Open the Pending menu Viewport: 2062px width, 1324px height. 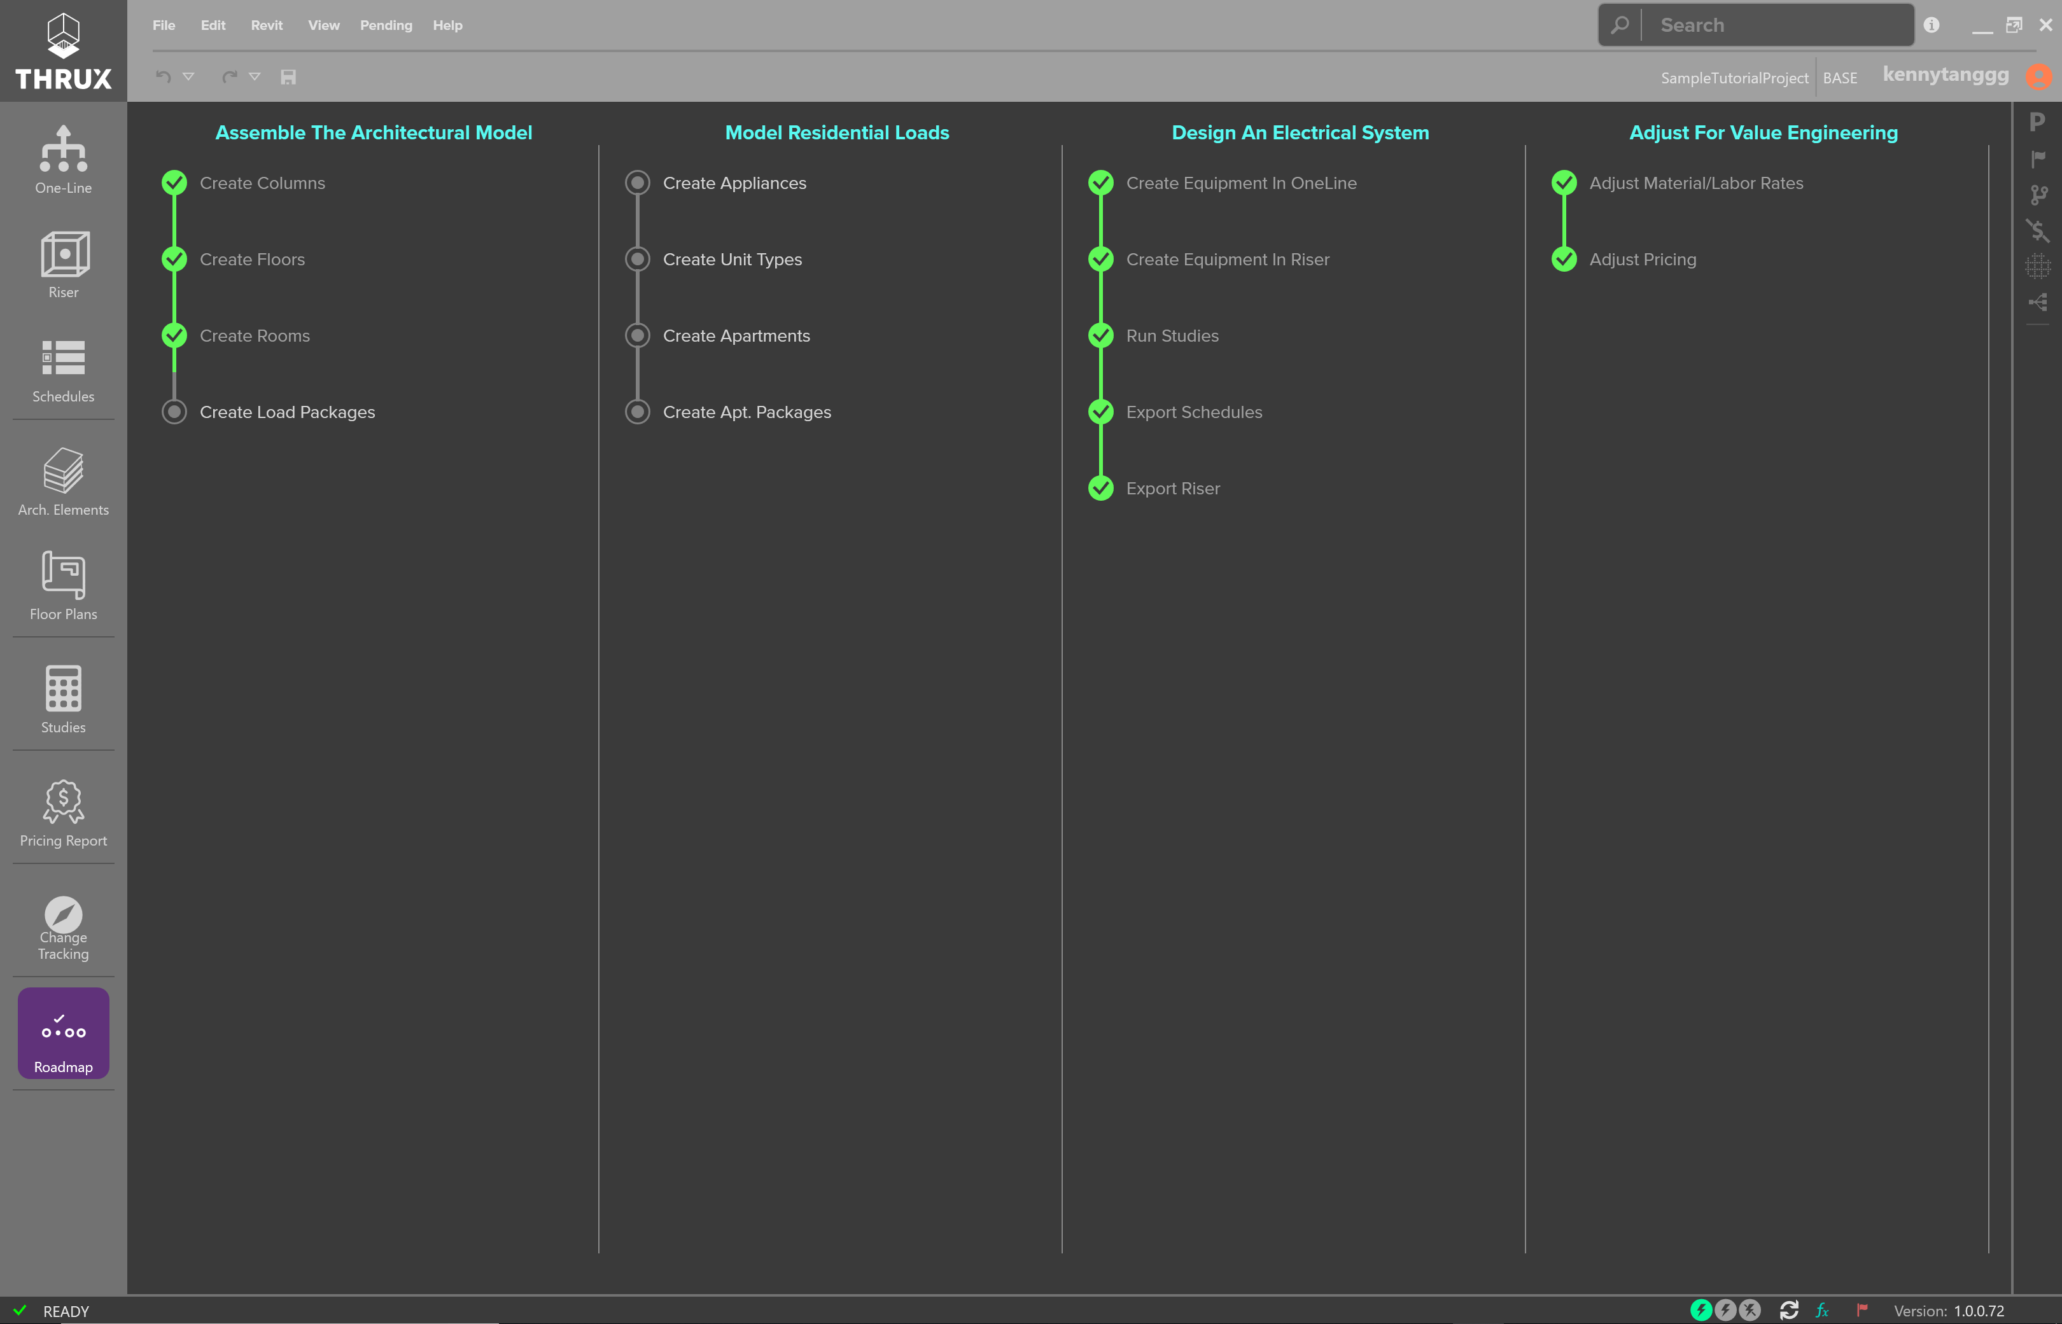[x=386, y=25]
